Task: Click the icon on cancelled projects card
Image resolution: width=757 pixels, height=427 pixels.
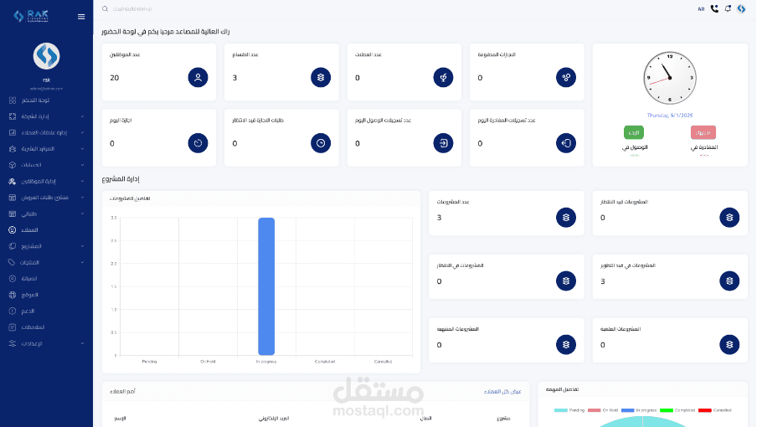Action: [729, 344]
